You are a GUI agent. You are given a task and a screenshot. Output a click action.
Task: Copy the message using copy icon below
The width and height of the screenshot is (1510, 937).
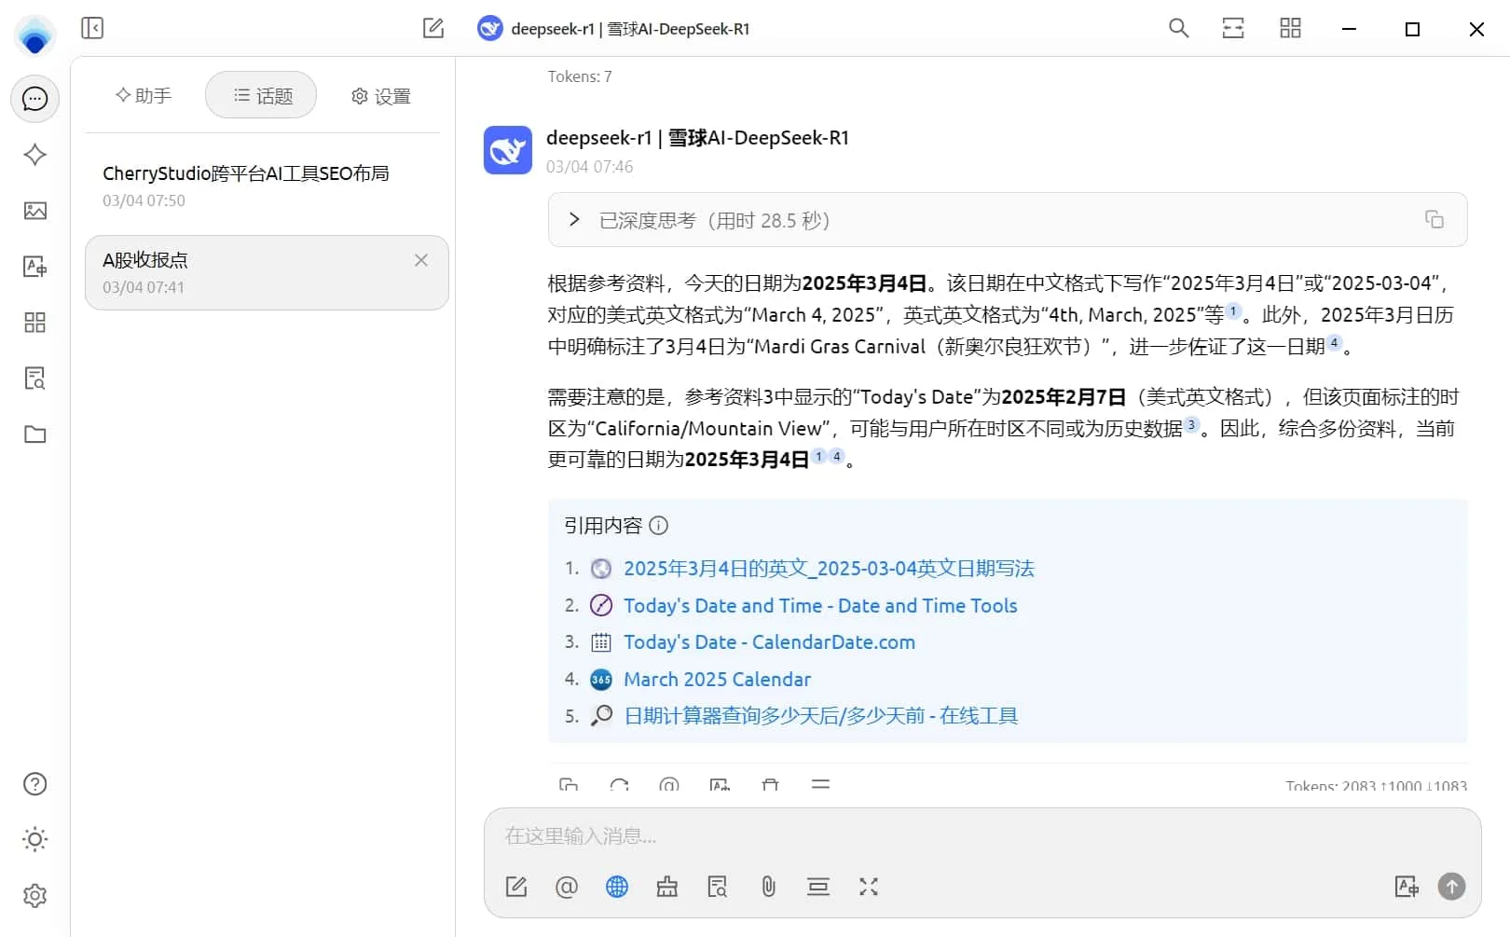(x=569, y=785)
